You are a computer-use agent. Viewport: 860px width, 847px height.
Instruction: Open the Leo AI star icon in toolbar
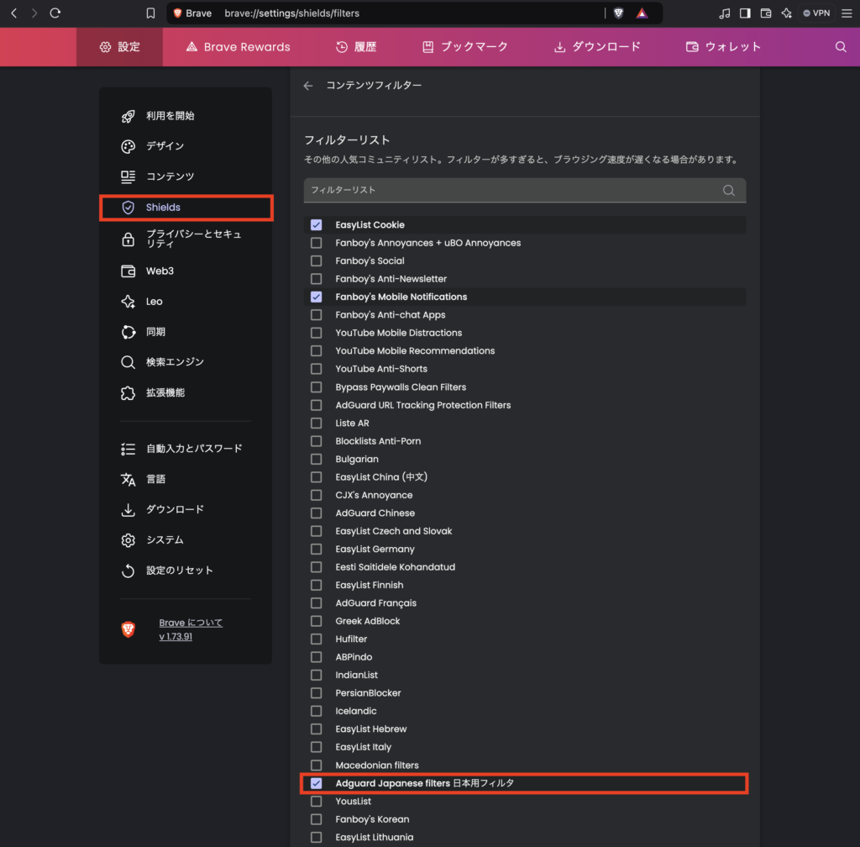coord(786,13)
